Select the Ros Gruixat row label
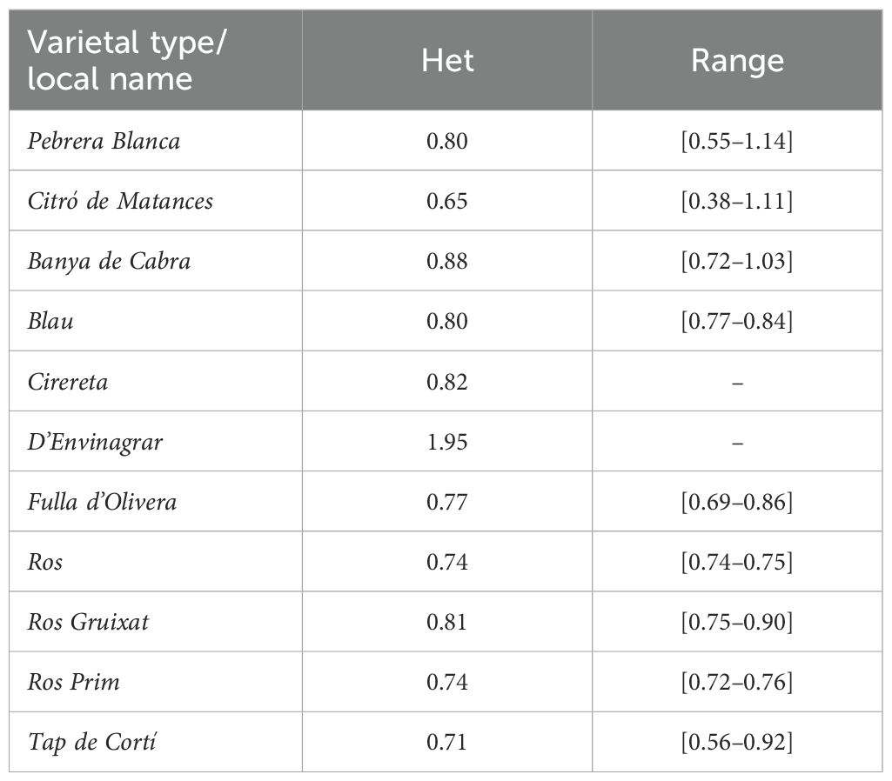Image resolution: width=892 pixels, height=781 pixels. [x=88, y=622]
